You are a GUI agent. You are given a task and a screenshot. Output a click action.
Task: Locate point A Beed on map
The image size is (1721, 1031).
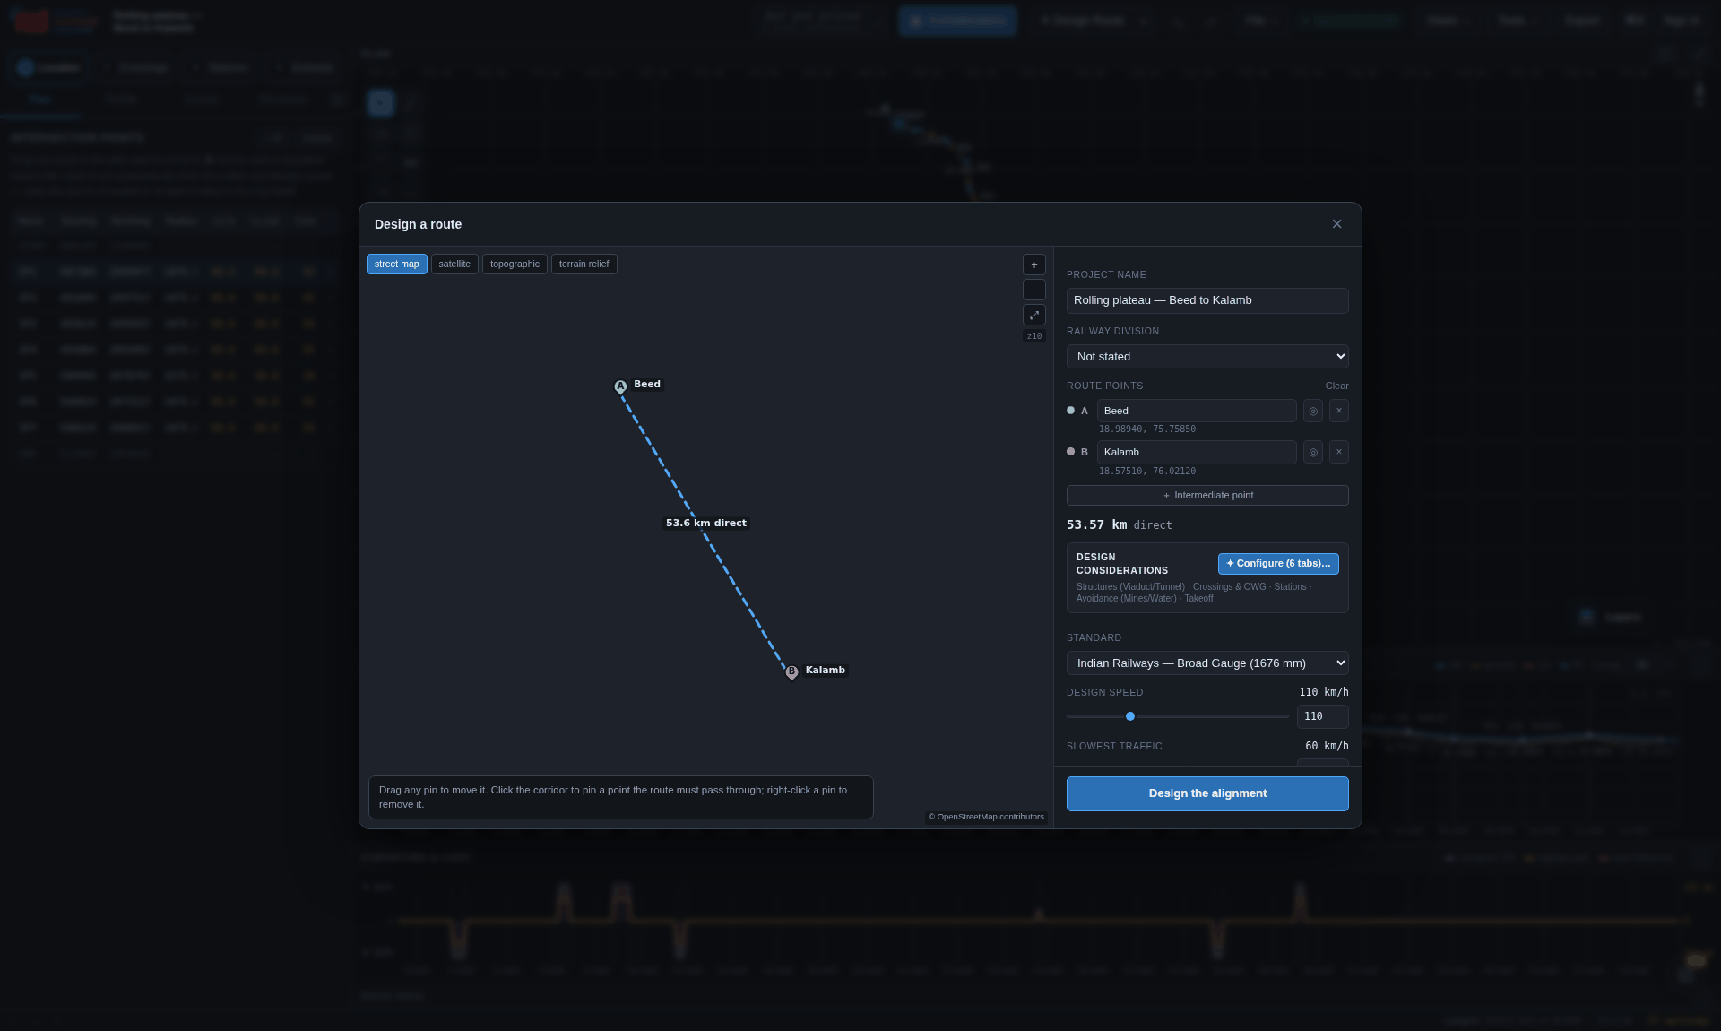1312,411
